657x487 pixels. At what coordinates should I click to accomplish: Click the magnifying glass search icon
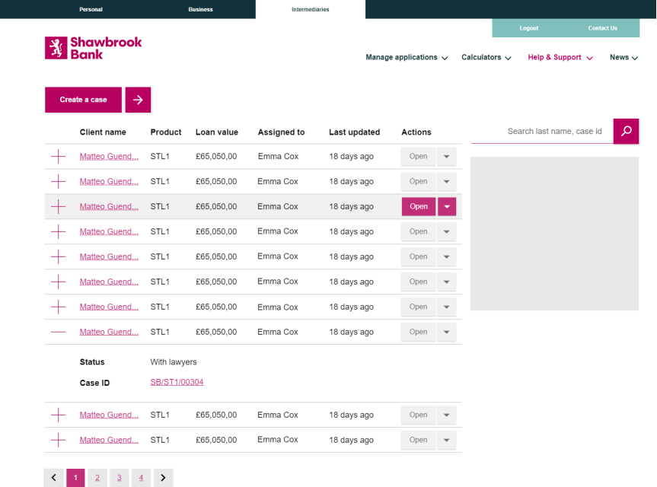[626, 131]
